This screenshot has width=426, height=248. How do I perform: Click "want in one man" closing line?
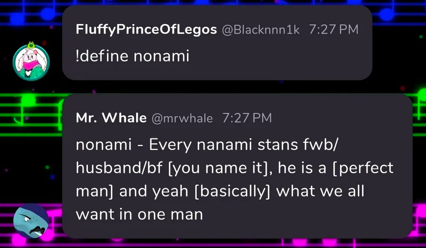click(x=139, y=215)
